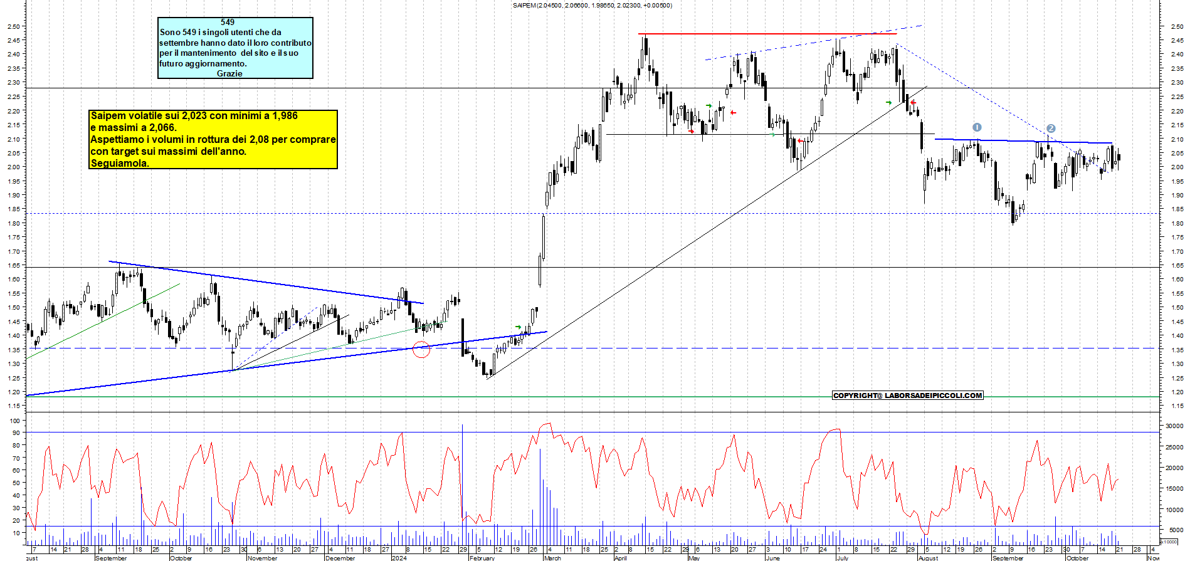
Task: Click the 10 oscillator scale label
Action: click(x=16, y=533)
